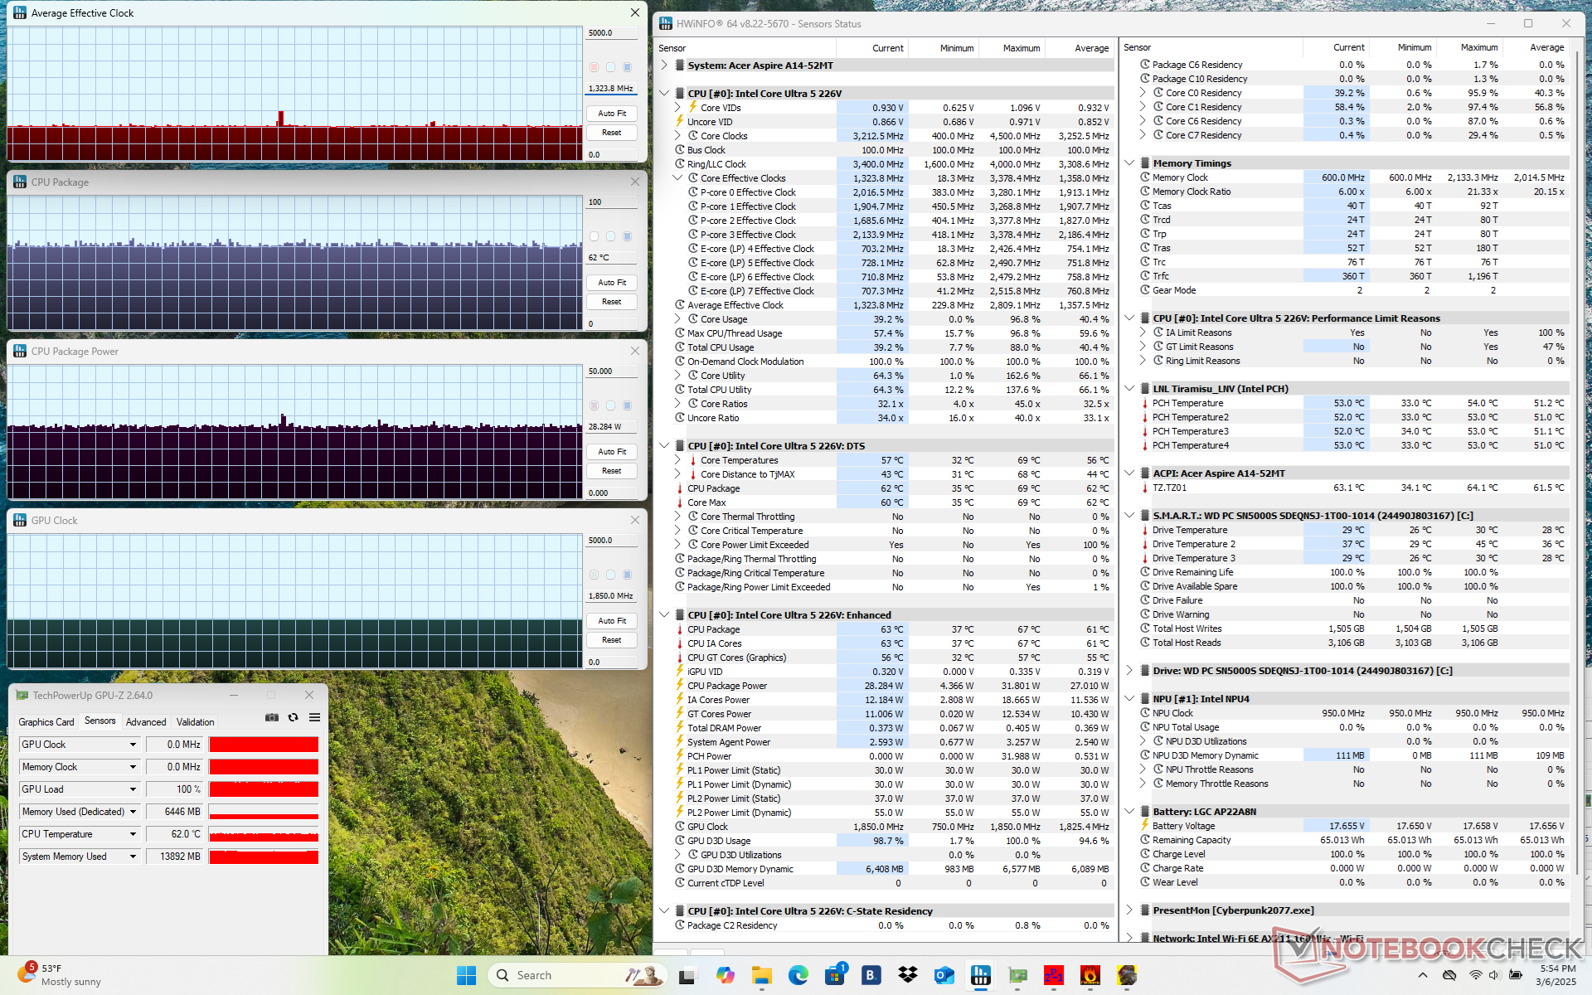Click the GPU-Z refresh icon
This screenshot has height=995, width=1592.
pyautogui.click(x=293, y=717)
